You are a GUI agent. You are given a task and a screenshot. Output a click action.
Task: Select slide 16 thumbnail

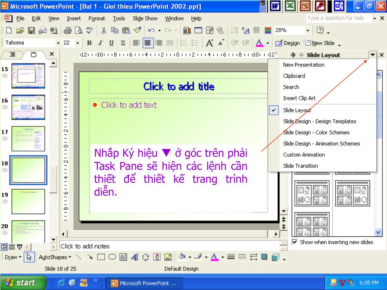tap(28, 107)
